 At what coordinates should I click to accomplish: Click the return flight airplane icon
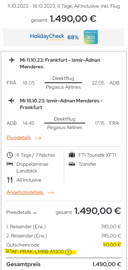tap(11, 101)
